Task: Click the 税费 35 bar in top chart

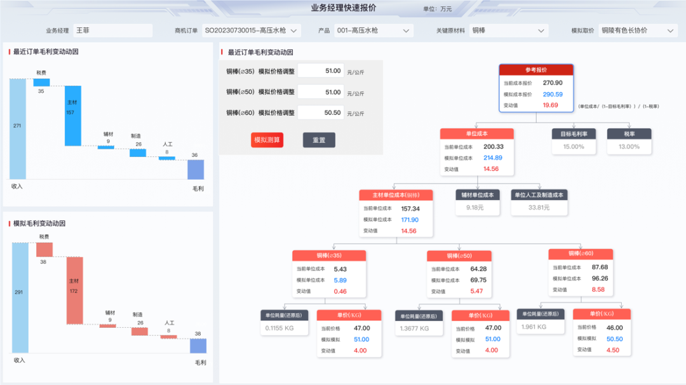Action: click(x=41, y=82)
